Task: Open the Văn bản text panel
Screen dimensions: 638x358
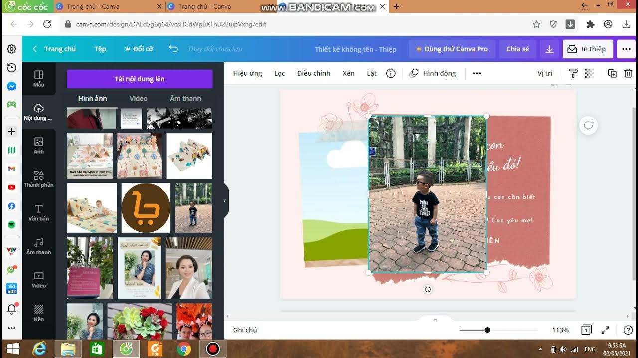Action: [39, 212]
